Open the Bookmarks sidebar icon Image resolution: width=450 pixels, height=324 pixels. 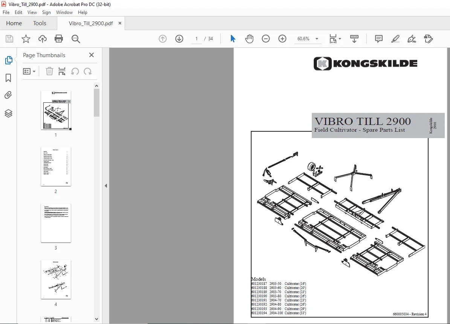click(8, 78)
